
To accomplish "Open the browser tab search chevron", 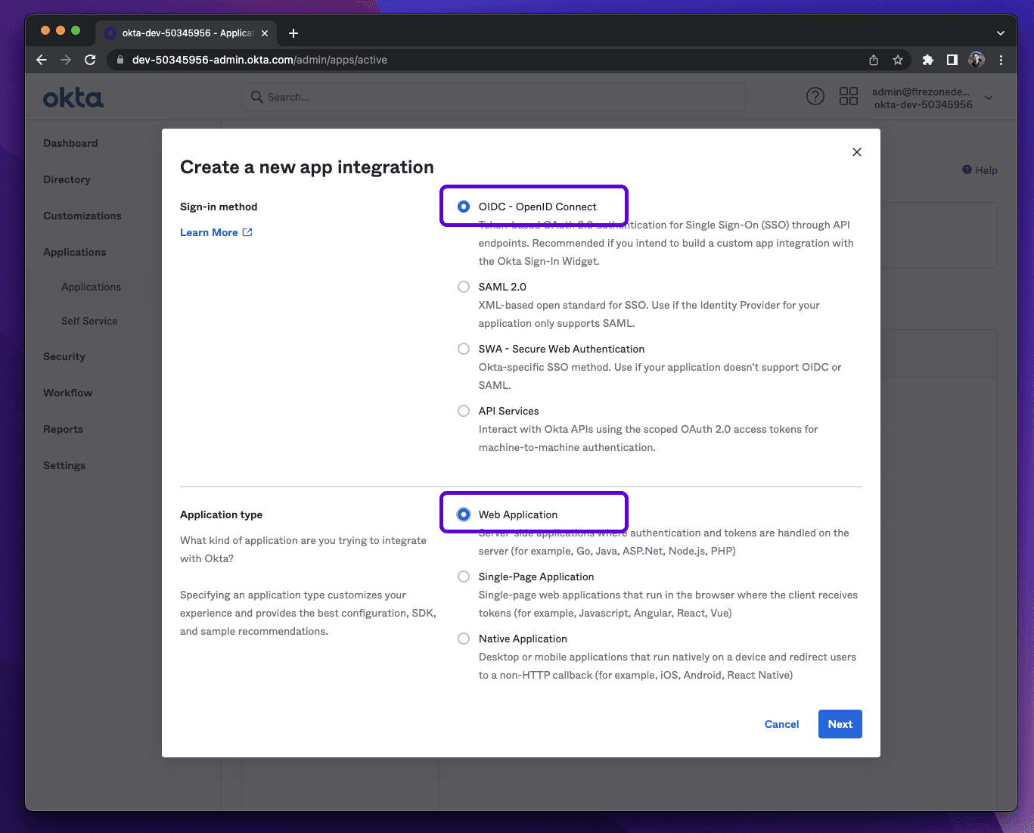I will (x=1000, y=33).
